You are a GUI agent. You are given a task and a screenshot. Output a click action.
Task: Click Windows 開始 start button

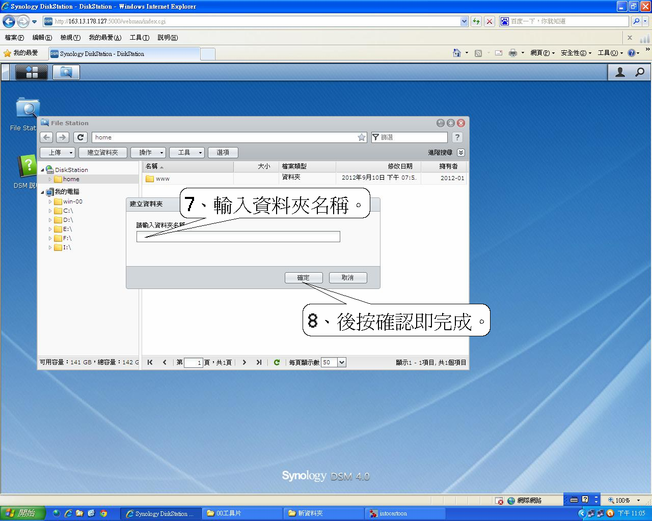(x=23, y=513)
